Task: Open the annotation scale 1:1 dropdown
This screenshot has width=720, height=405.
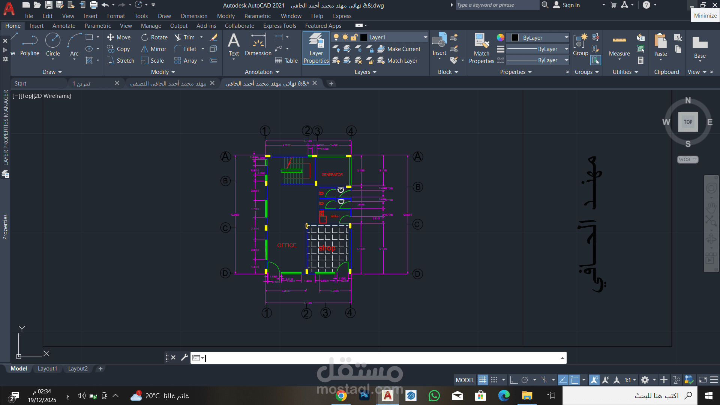Action: coord(630,380)
